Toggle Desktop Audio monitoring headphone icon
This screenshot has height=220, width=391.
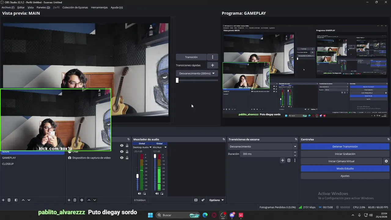144,193
